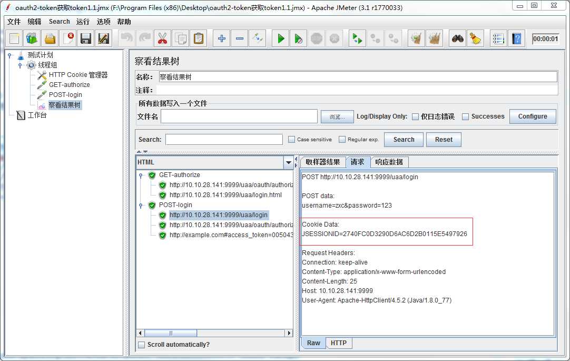The height and width of the screenshot is (361, 570).
Task: Toggle the Case sensitive checkbox
Action: [x=291, y=139]
